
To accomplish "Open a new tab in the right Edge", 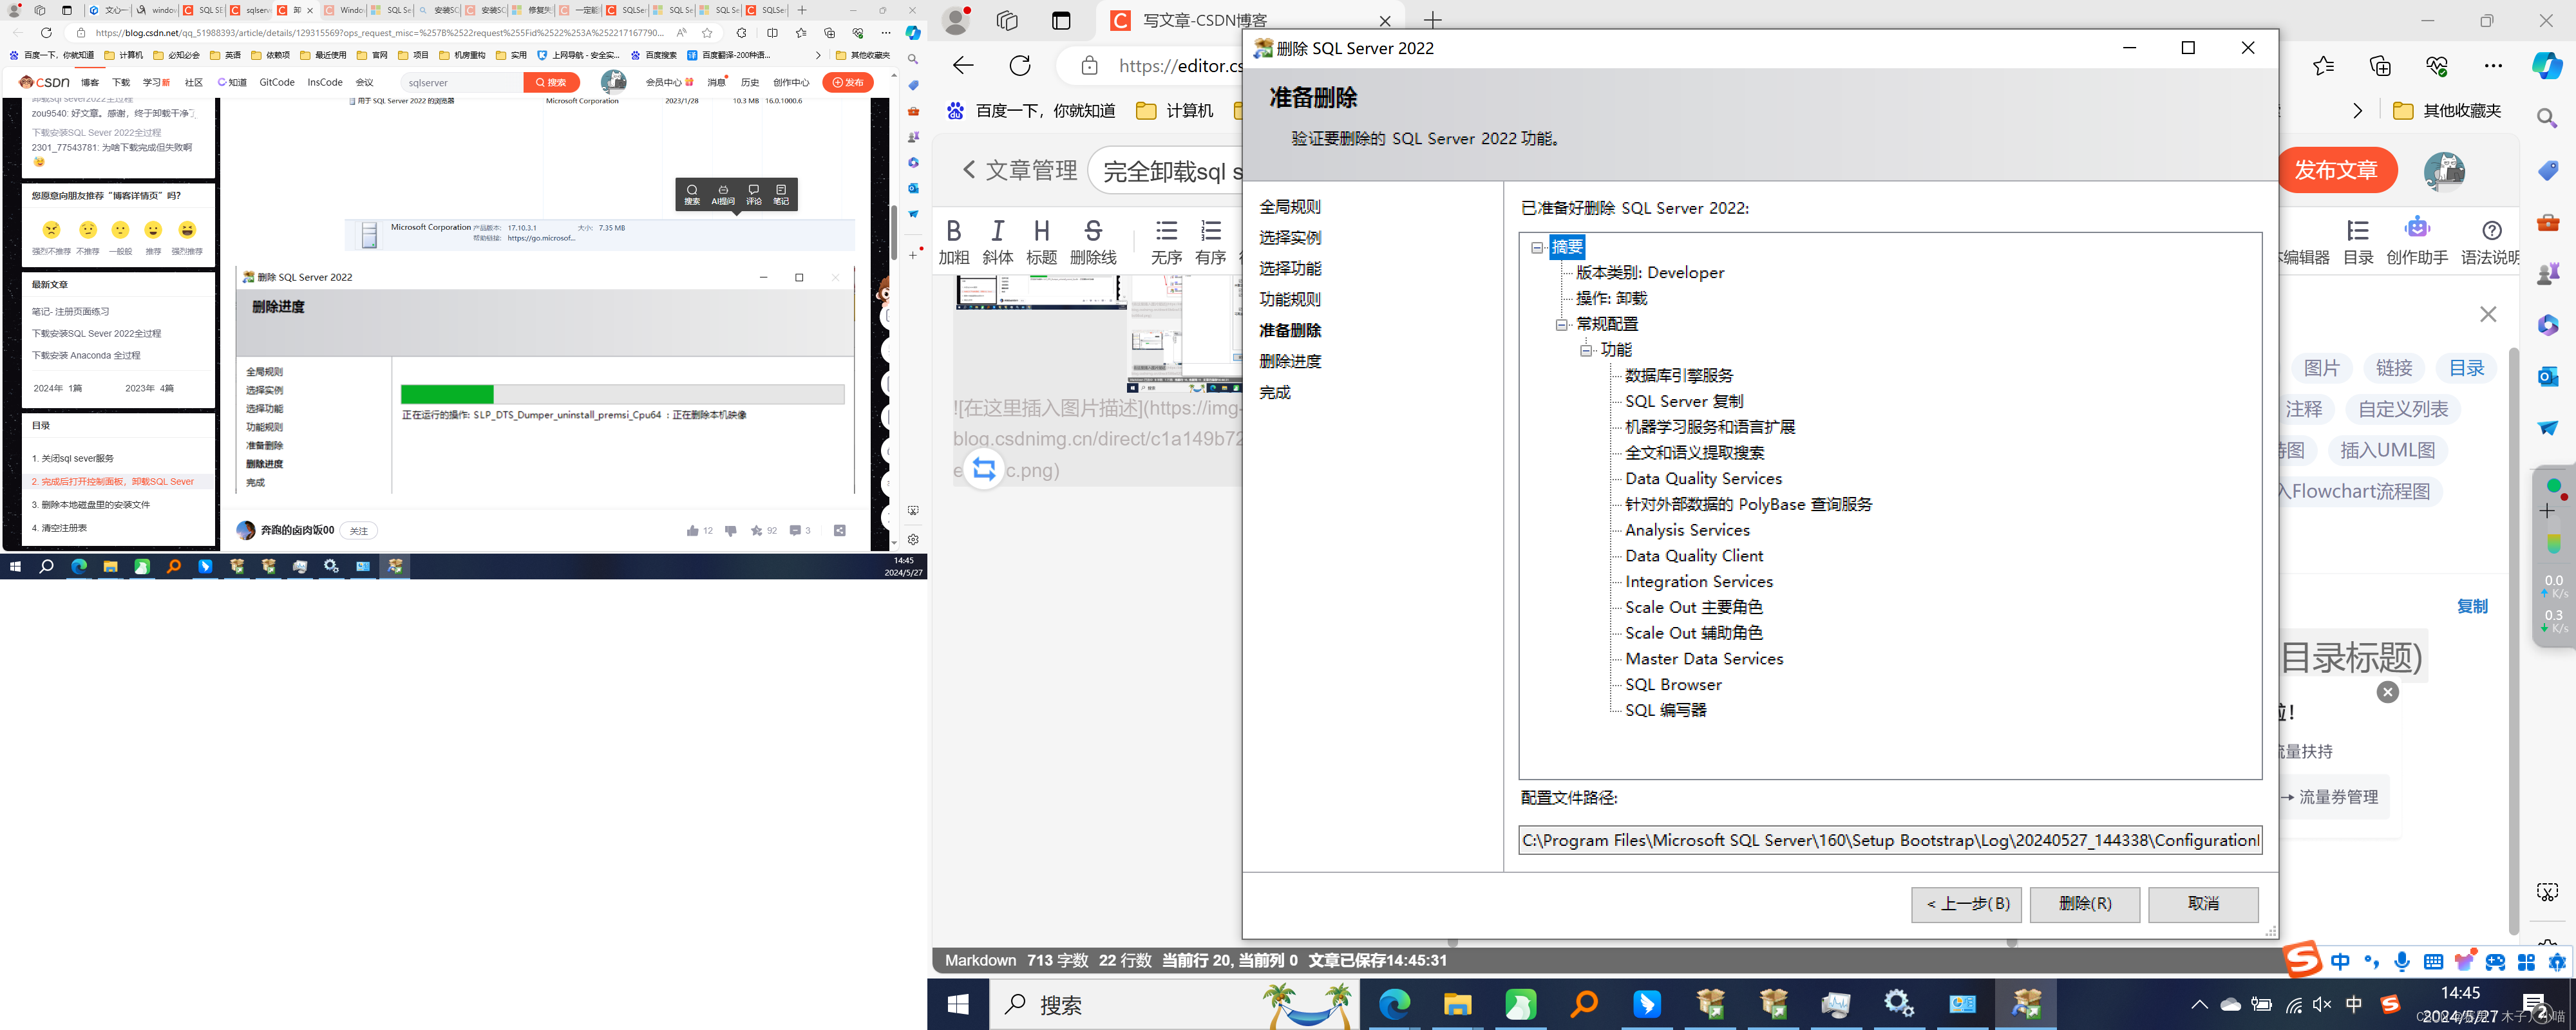I will pyautogui.click(x=1433, y=20).
